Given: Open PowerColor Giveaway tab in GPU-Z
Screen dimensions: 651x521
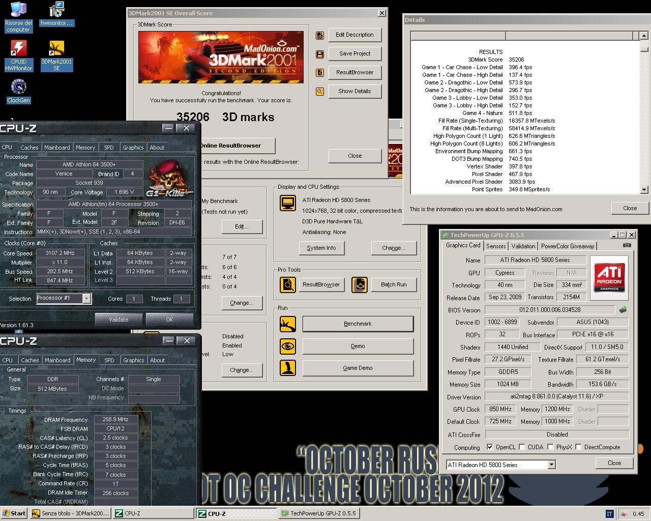Looking at the screenshot, I should [x=568, y=246].
